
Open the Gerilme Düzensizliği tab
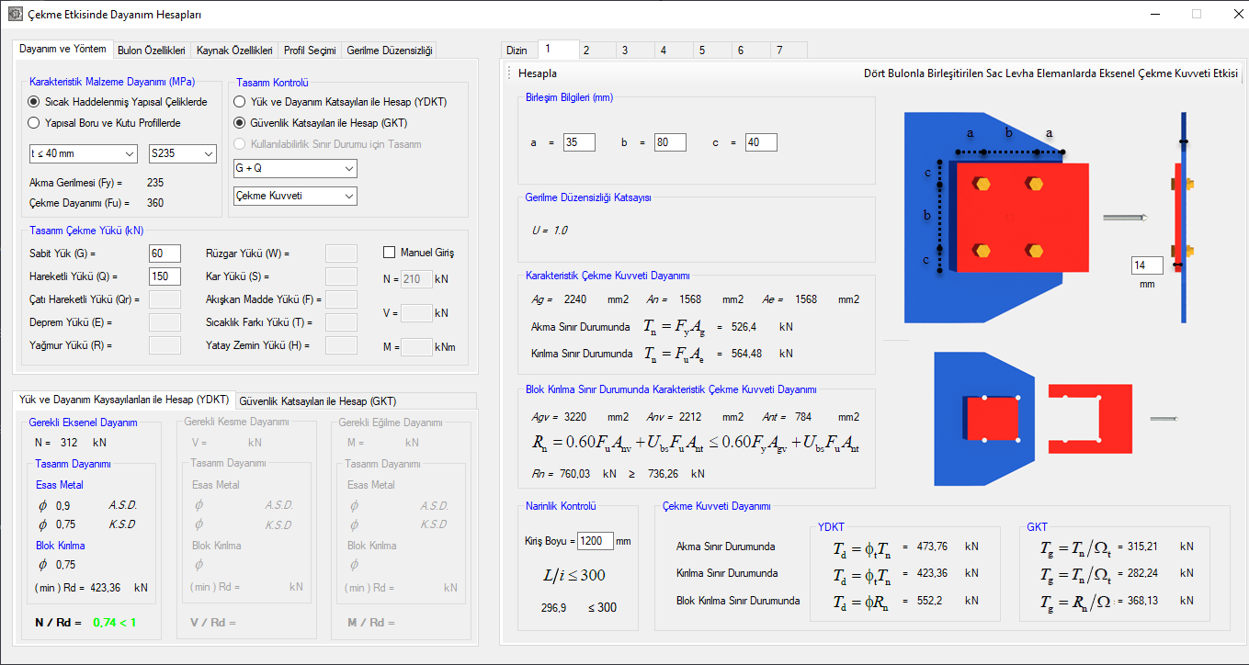(390, 51)
